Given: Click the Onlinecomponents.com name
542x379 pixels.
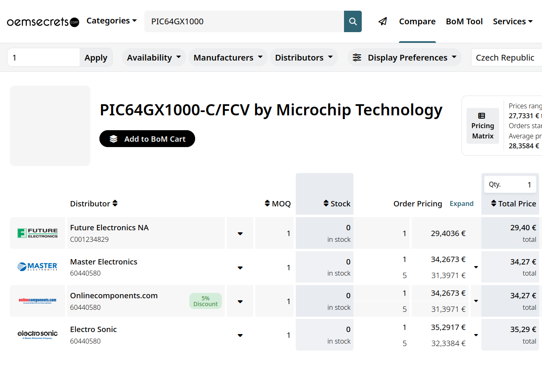Looking at the screenshot, I should pos(114,295).
